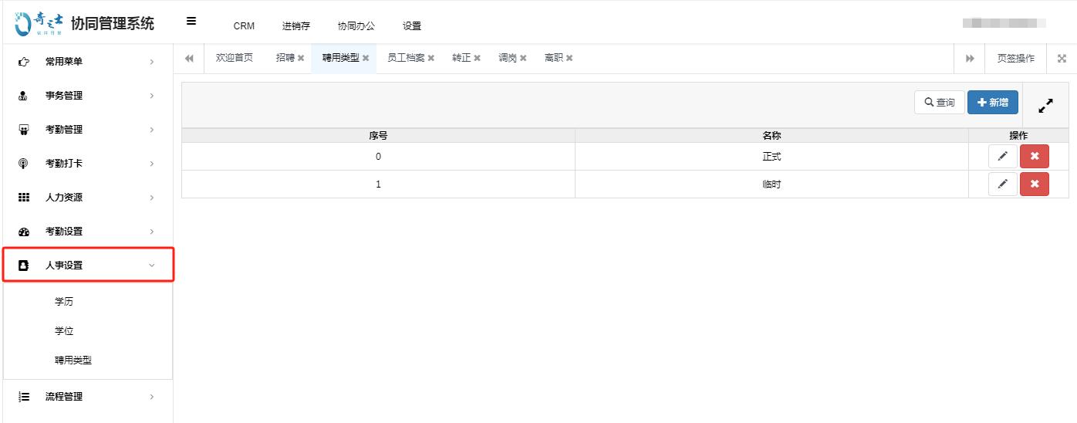Collapse the 人事设置 sidebar menu
This screenshot has height=423, width=1077.
tap(88, 266)
